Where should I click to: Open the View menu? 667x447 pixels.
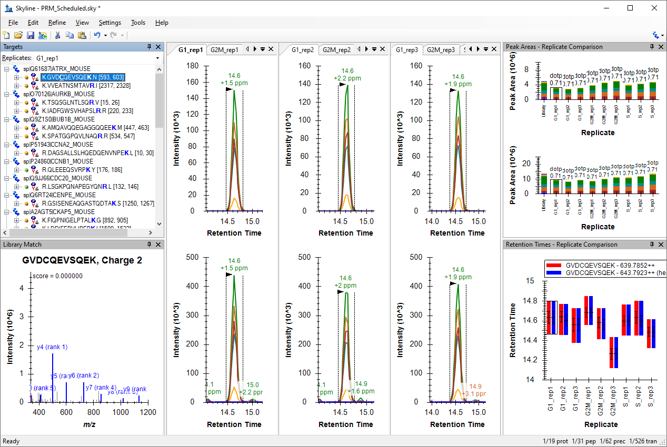tap(82, 23)
